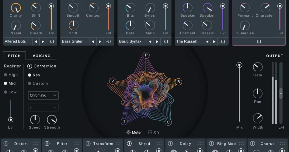Toggle the Filter effect power button

[47, 143]
